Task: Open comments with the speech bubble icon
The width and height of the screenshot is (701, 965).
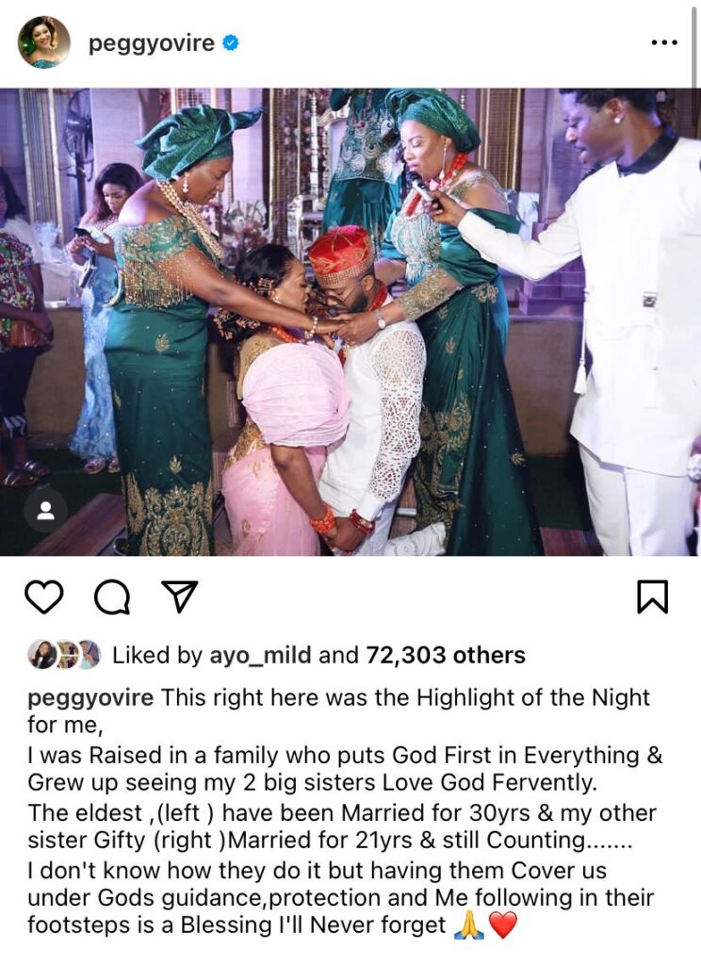Action: [112, 597]
